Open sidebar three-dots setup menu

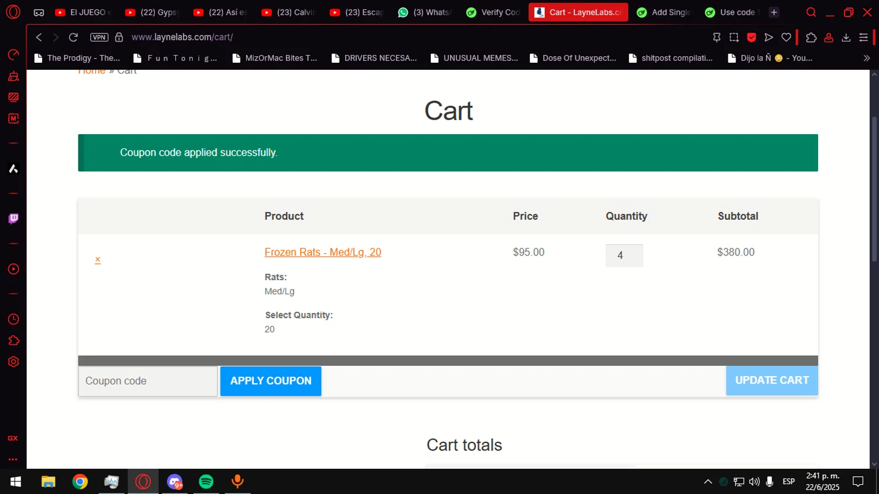pyautogui.click(x=13, y=459)
